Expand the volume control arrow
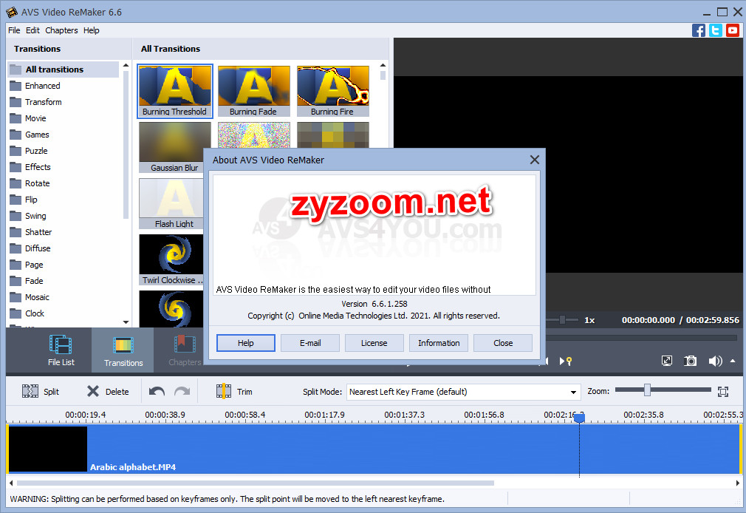The width and height of the screenshot is (746, 513). (x=733, y=361)
